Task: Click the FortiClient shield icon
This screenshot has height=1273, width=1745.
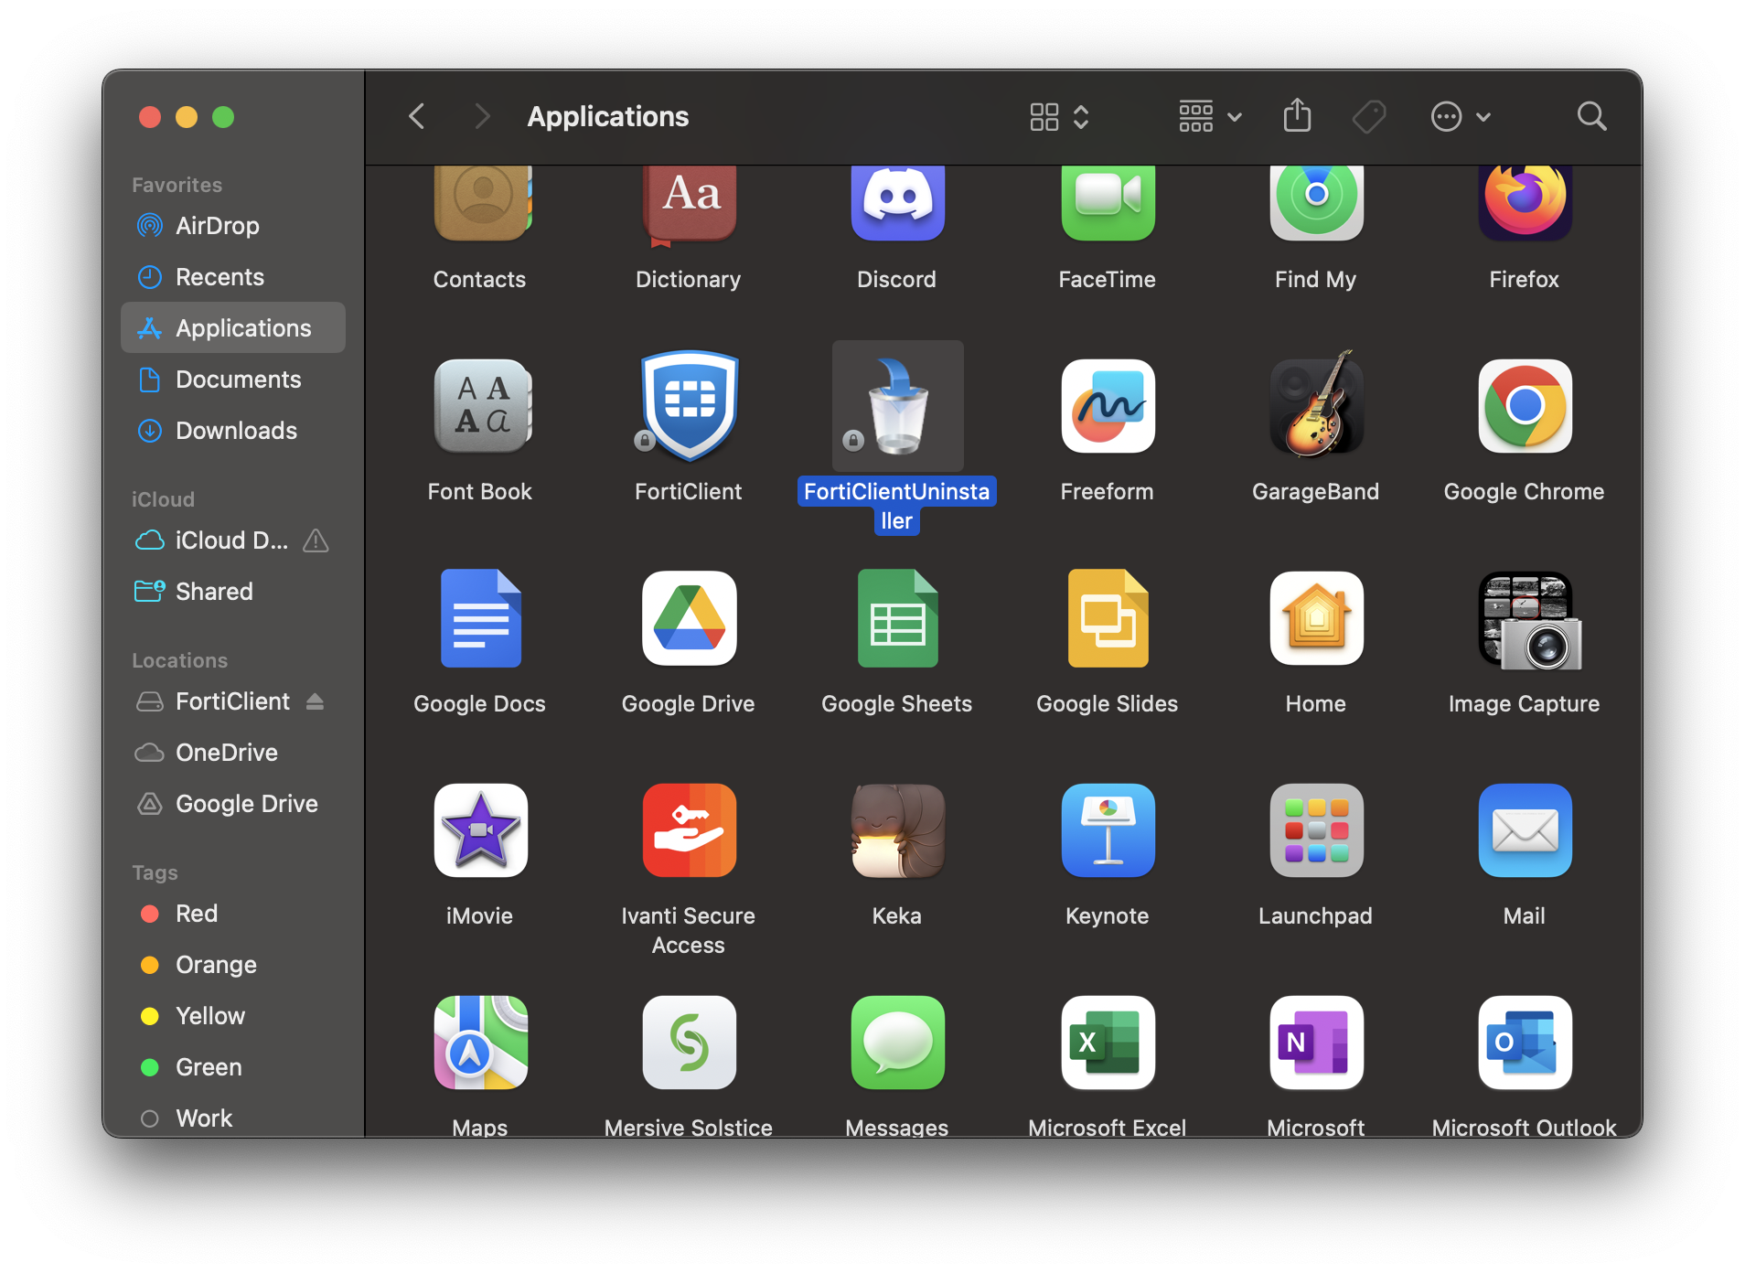Action: [690, 406]
